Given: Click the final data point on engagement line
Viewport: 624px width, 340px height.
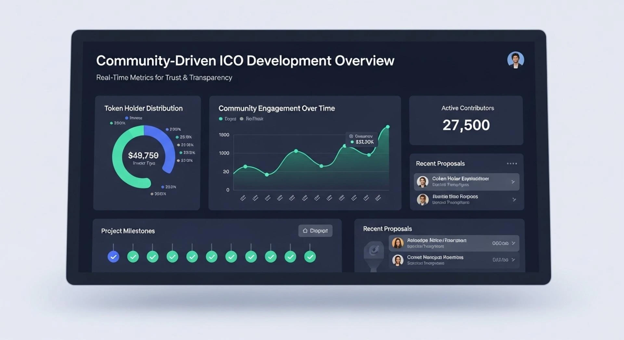Looking at the screenshot, I should (x=387, y=127).
